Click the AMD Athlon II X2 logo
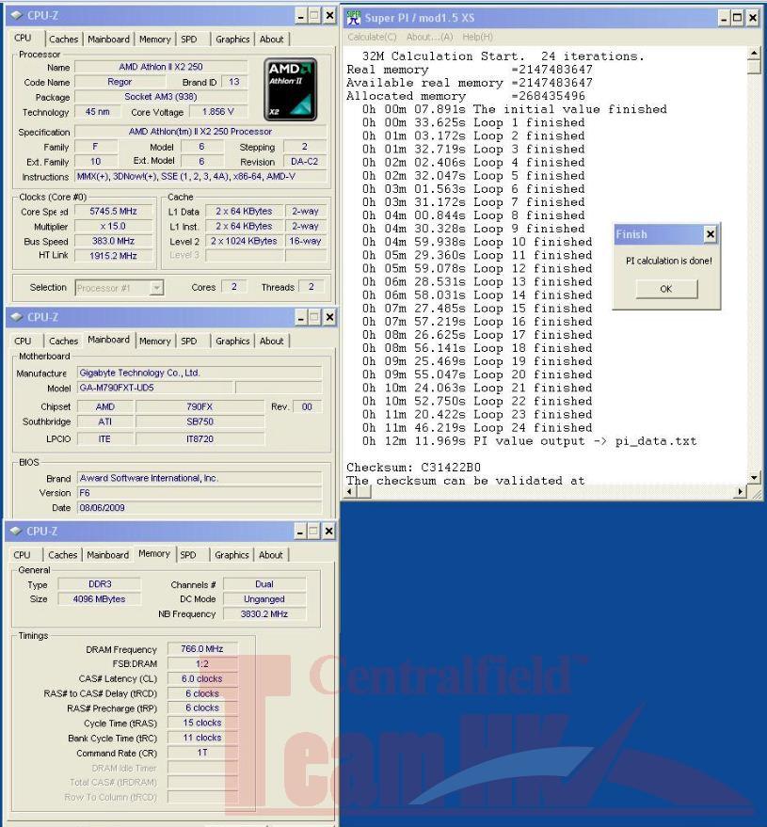 [x=290, y=89]
